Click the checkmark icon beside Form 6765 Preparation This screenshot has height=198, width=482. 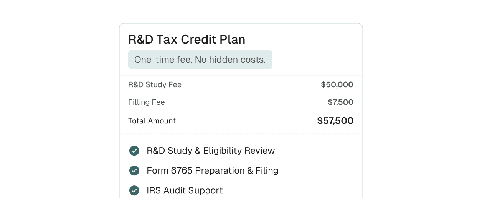pos(134,170)
